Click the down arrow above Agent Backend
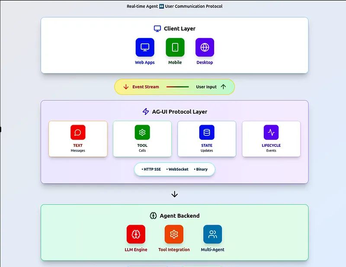The image size is (346, 267). coord(175,194)
